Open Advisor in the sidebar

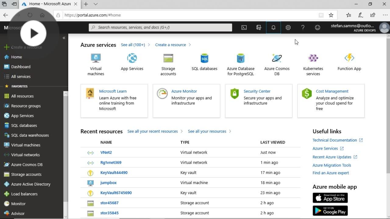click(18, 214)
